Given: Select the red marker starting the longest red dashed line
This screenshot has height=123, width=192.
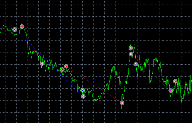Looking at the screenshot, I should (66, 66).
